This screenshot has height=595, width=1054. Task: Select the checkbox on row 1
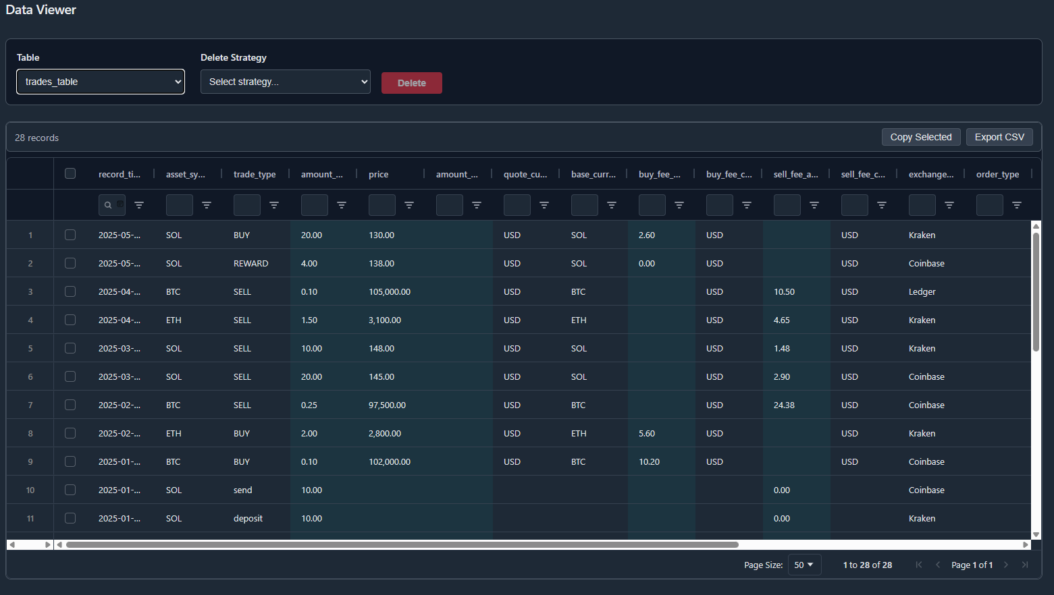70,235
